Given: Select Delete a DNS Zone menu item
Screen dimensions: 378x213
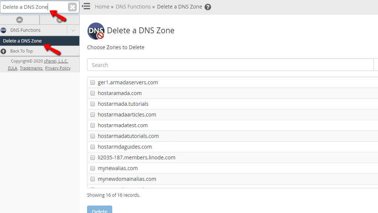Looking at the screenshot, I should click(x=39, y=41).
